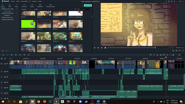Click the Photoshop icon in the taskbar

(x=50, y=102)
